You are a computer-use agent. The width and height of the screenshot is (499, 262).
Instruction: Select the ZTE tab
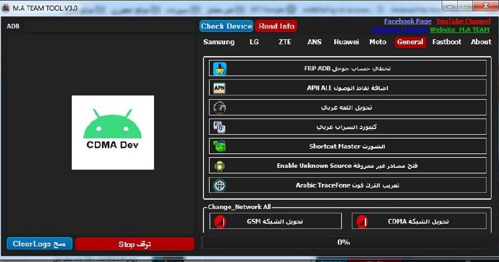pyautogui.click(x=284, y=42)
